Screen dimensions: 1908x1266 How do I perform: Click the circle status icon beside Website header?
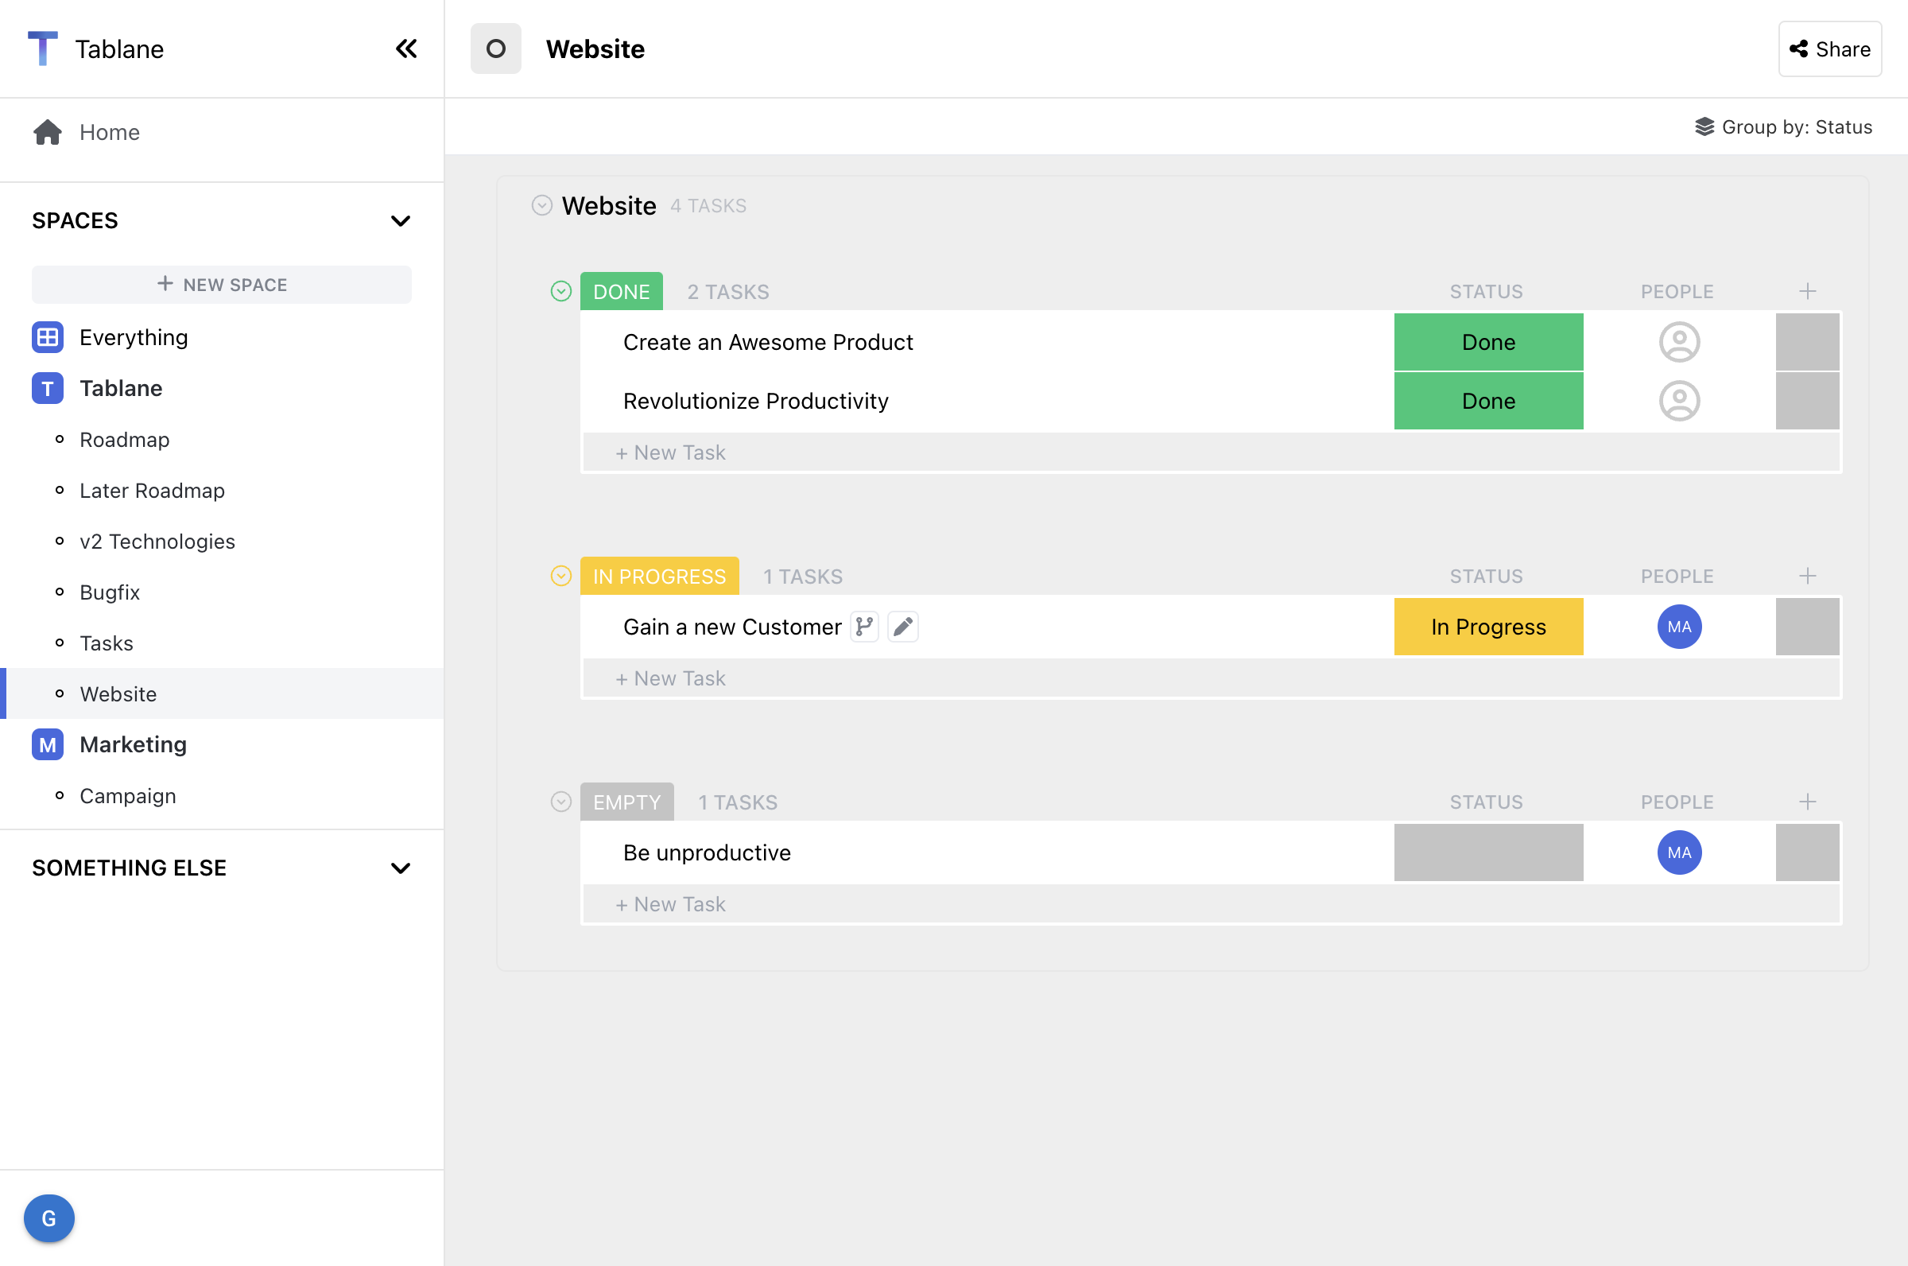click(495, 49)
